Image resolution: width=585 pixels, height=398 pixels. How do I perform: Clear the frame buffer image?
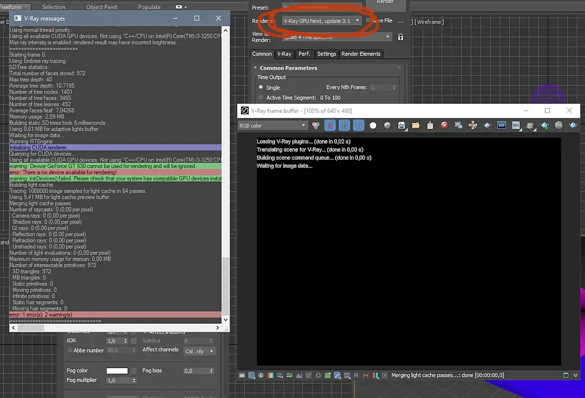[x=444, y=126]
